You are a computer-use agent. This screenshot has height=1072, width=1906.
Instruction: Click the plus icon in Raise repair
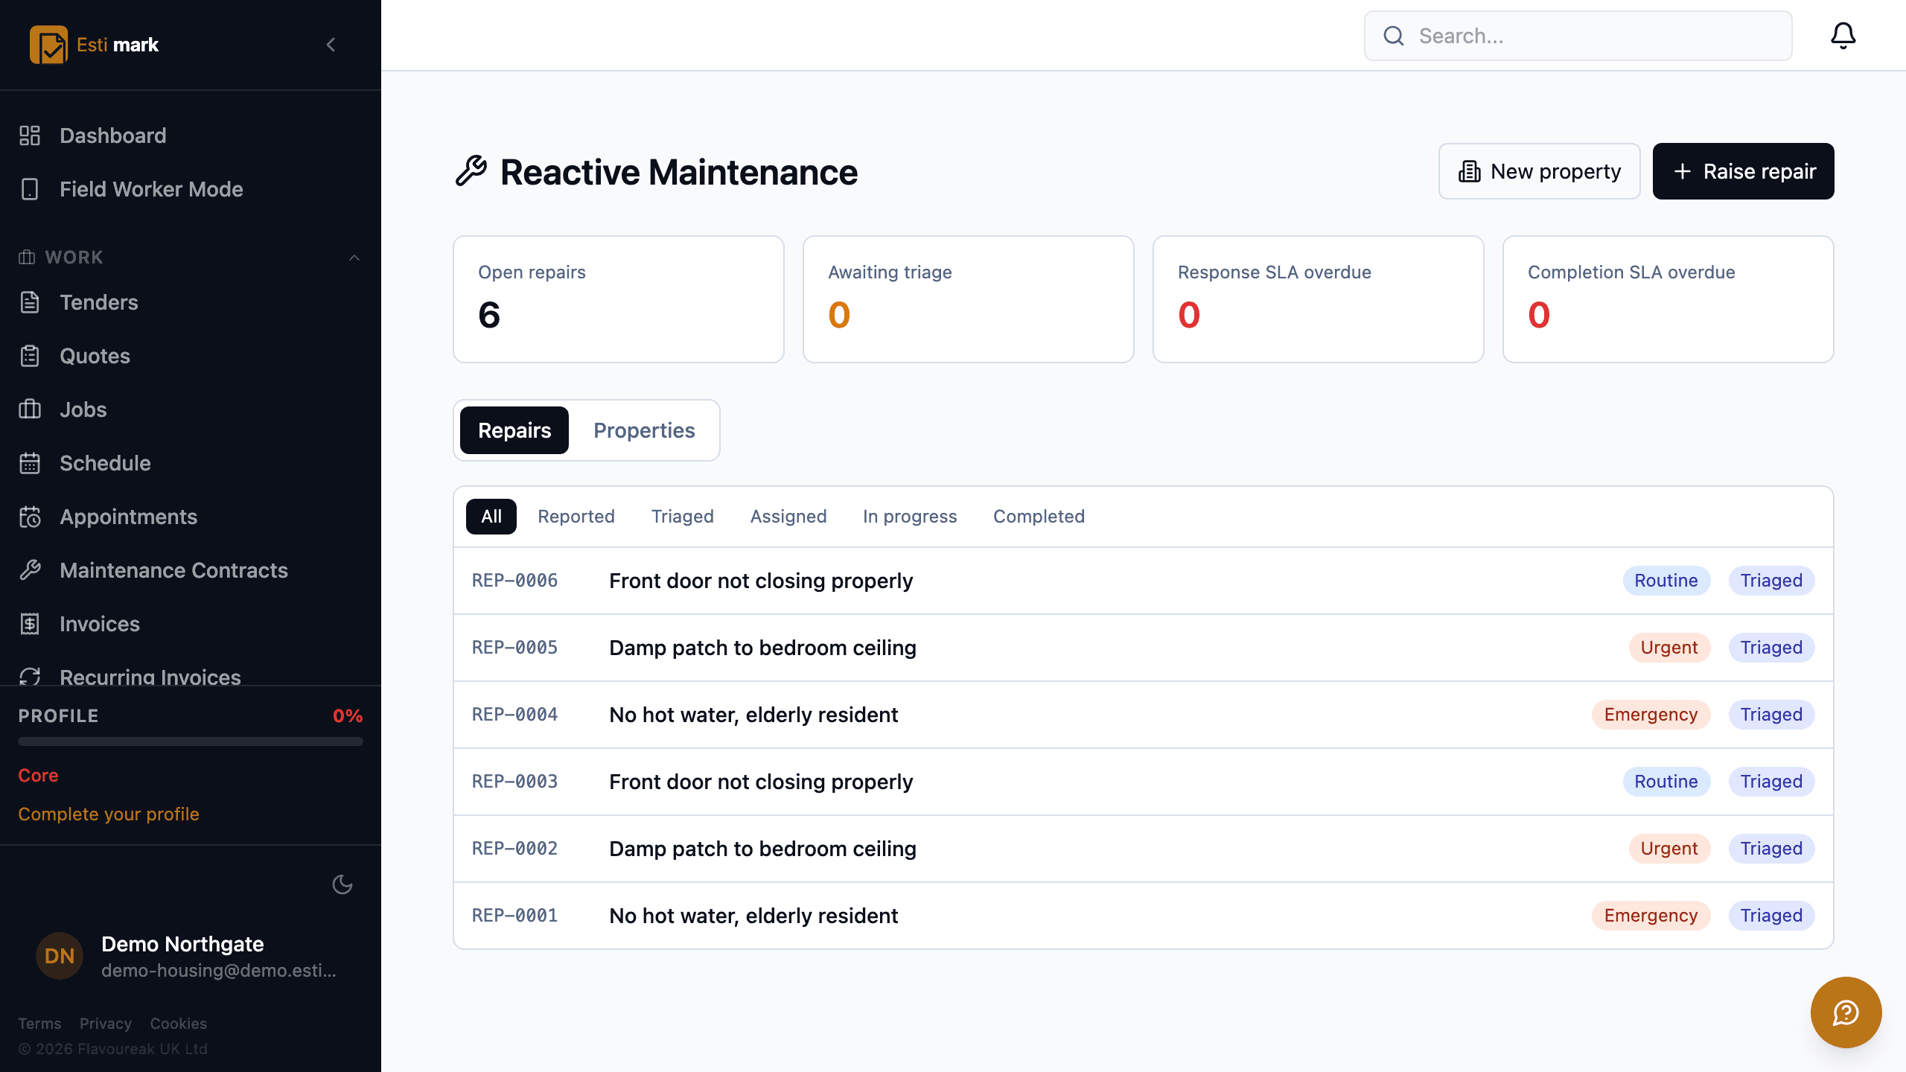pos(1683,171)
